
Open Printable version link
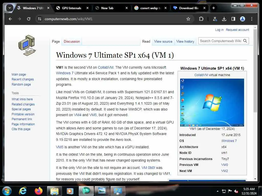(23, 114)
